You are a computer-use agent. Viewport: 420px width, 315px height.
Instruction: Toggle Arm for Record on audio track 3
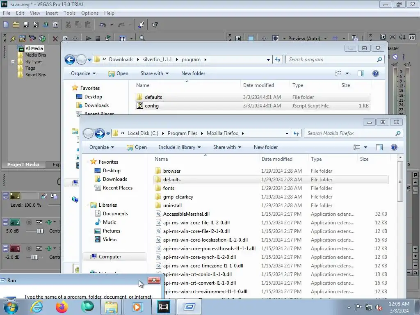[29, 248]
